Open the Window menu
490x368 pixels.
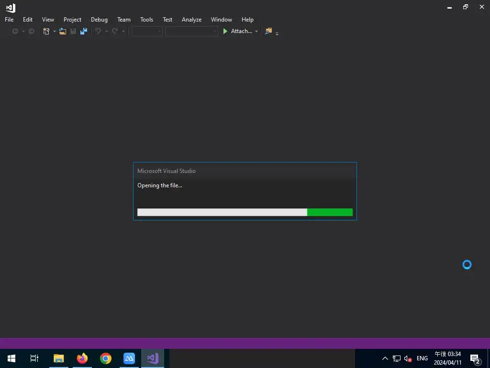pyautogui.click(x=222, y=19)
